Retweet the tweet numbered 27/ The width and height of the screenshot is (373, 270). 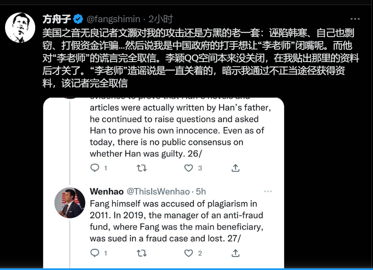point(142,253)
